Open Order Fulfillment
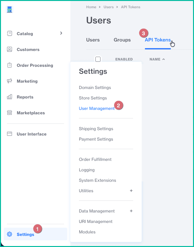 [x=95, y=159]
